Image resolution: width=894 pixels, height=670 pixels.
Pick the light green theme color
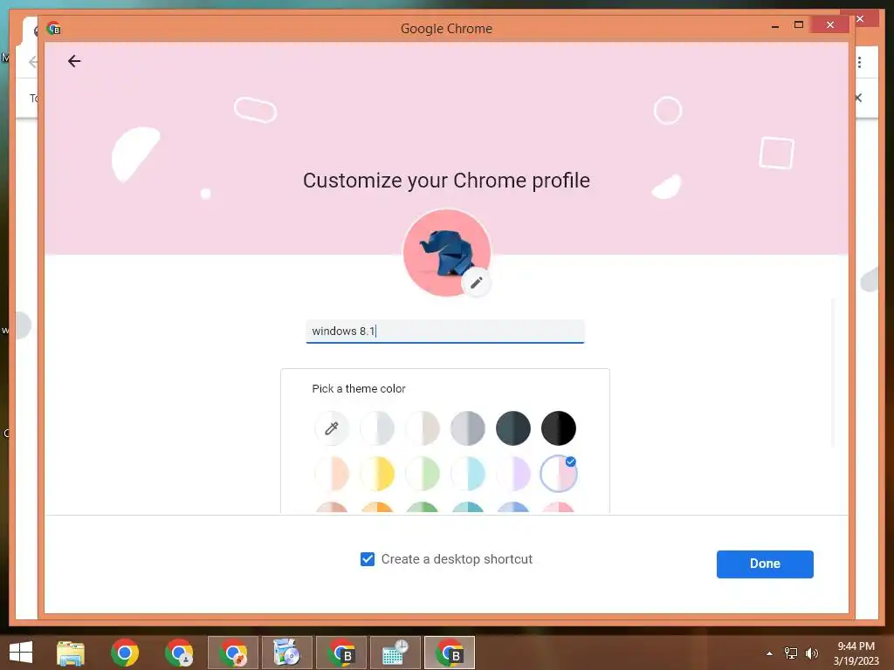(x=423, y=474)
